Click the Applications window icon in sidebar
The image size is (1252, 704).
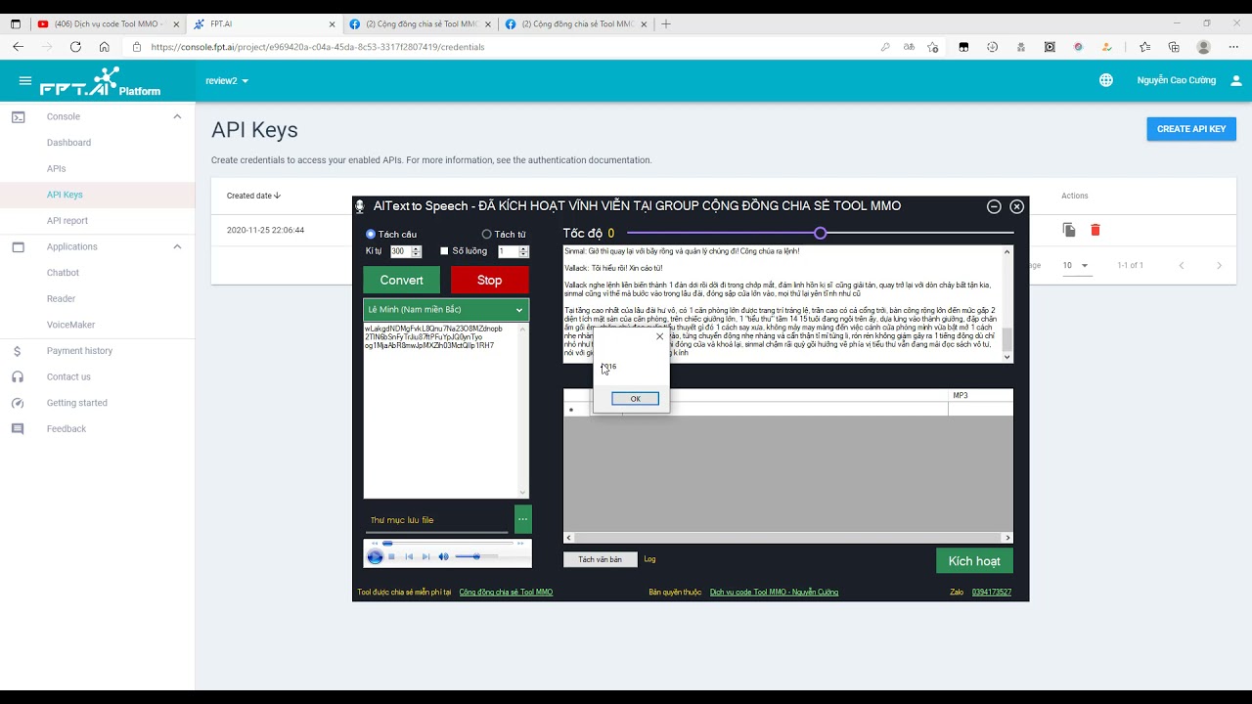pyautogui.click(x=18, y=246)
